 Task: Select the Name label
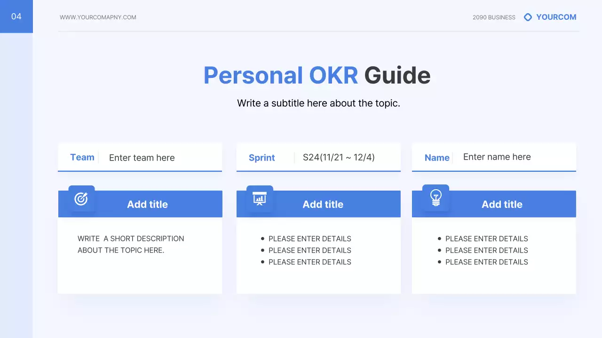(437, 158)
